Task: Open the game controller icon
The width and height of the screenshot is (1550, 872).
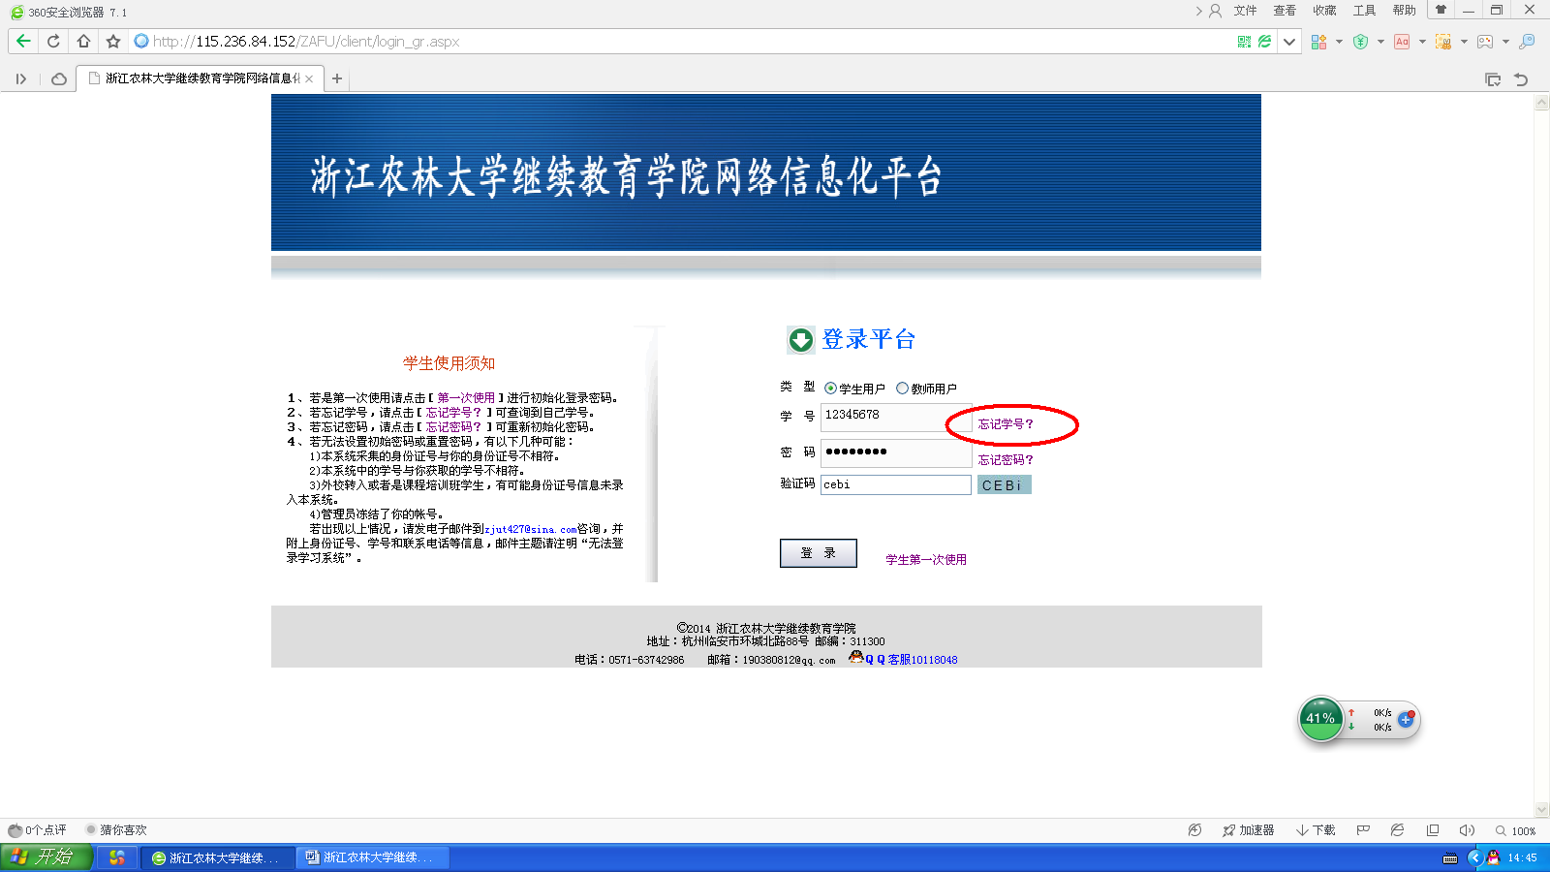Action: point(1485,42)
